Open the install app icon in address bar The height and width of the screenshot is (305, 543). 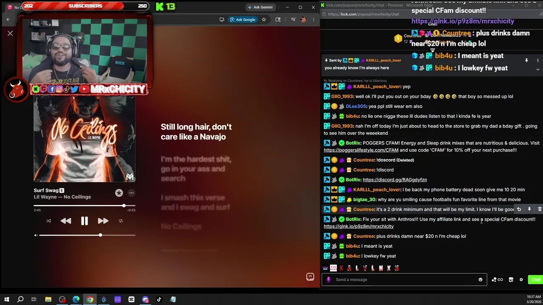coord(222,19)
